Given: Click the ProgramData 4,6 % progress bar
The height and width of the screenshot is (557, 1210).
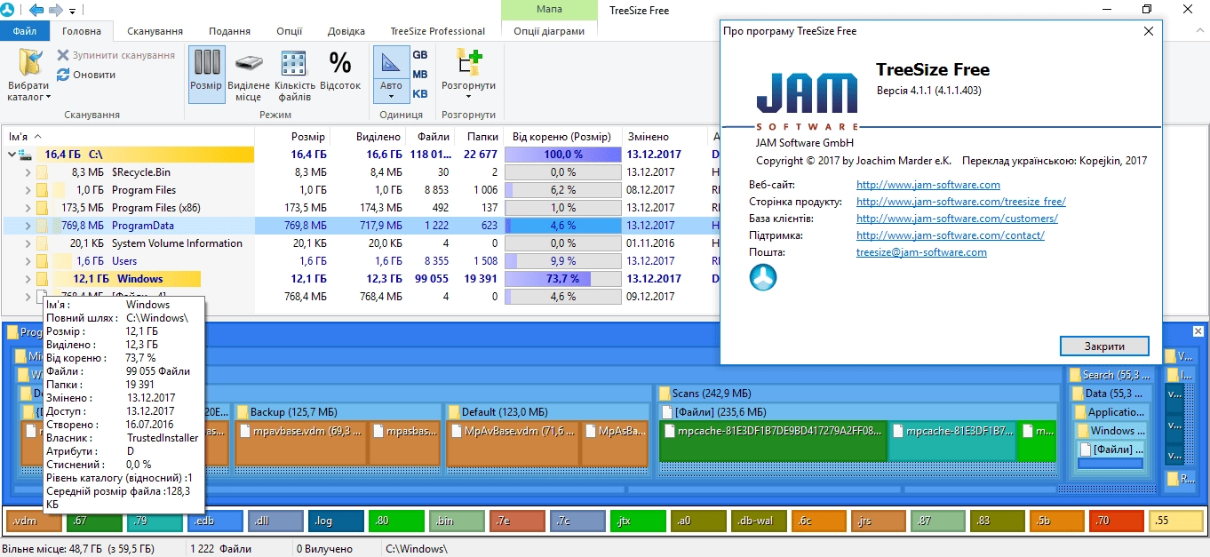Looking at the screenshot, I should pos(562,226).
